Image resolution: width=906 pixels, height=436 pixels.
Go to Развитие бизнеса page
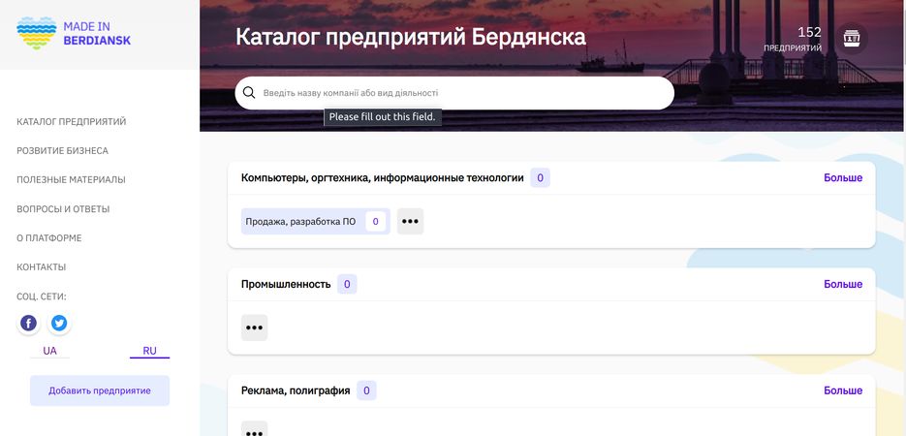coord(62,151)
